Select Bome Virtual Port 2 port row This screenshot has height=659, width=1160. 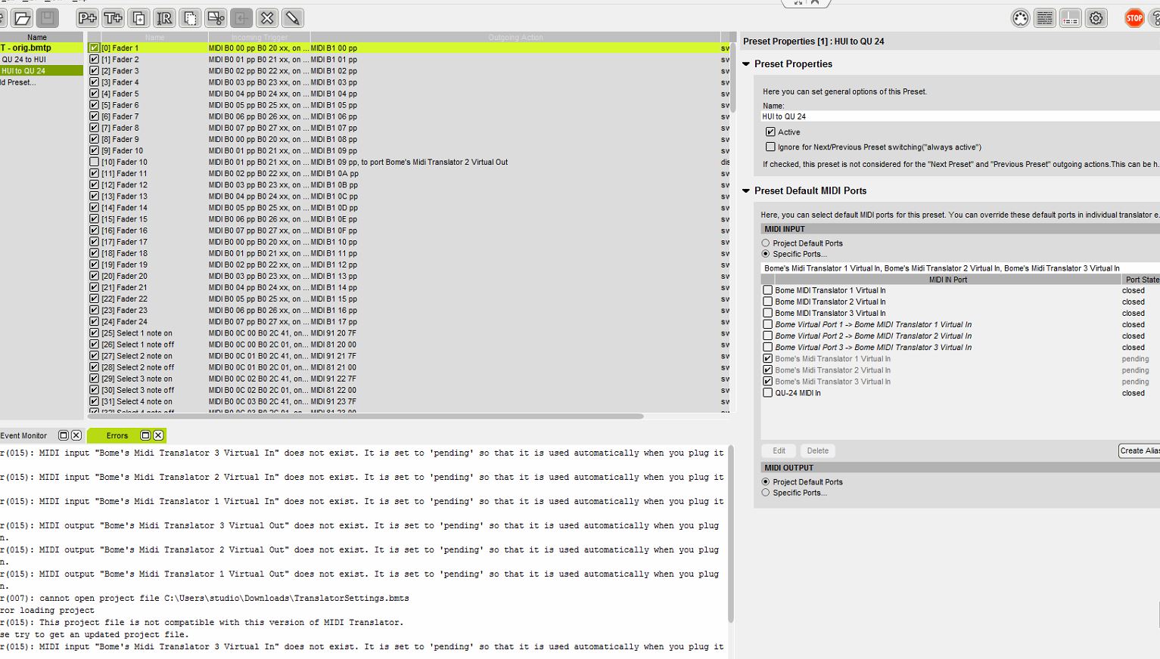(960, 336)
